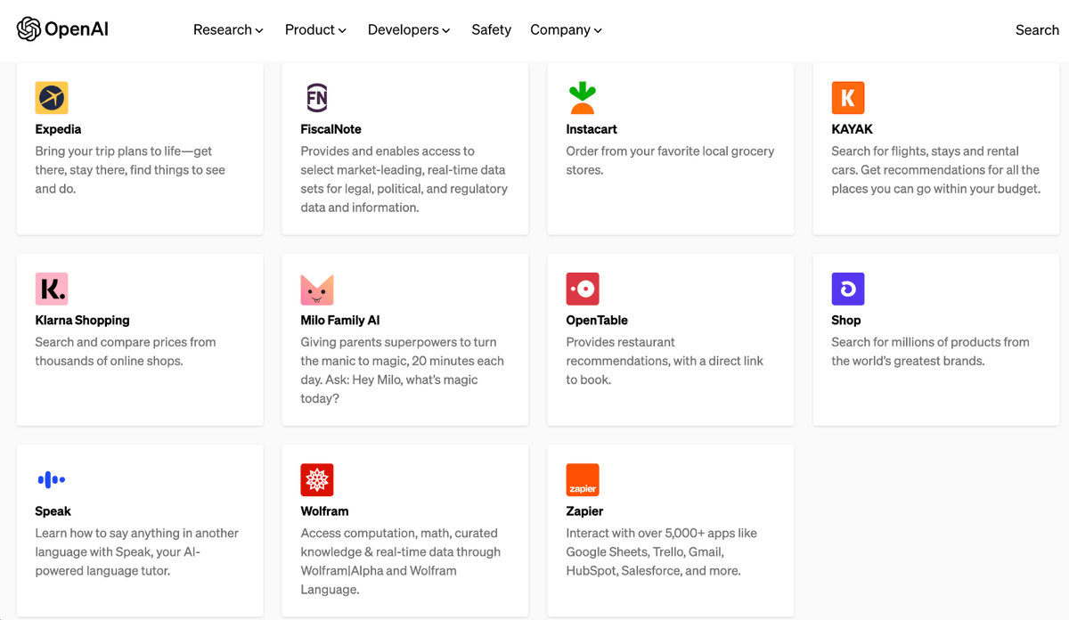Click the red OpenTable icon
Viewport: 1069px width, 620px height.
583,289
